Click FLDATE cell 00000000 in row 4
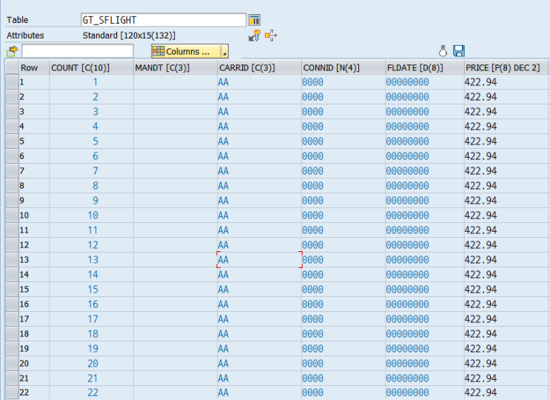550x400 pixels. [425, 127]
